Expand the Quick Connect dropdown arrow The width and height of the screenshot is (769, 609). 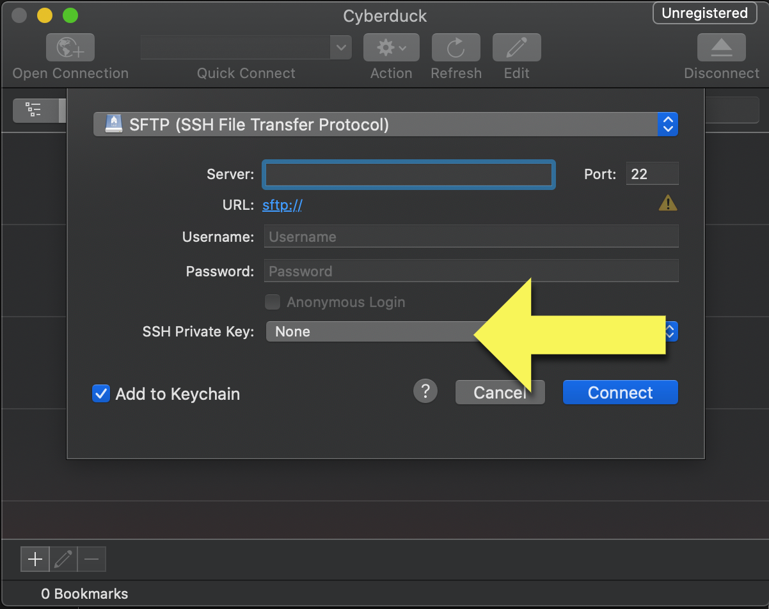(x=341, y=47)
